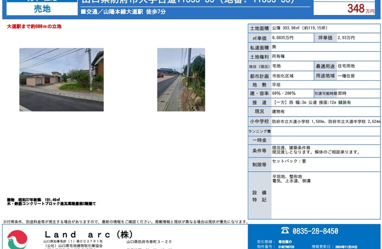This screenshot has height=249, width=382.
Task: Select the value 即時
Action: pos(342,94)
